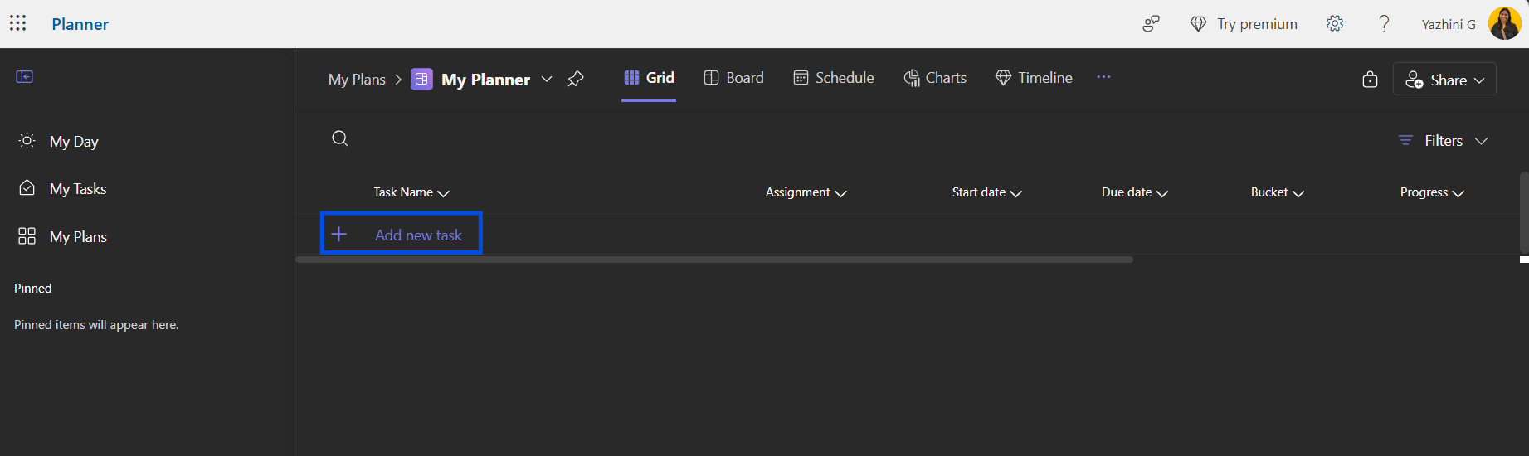Image resolution: width=1529 pixels, height=456 pixels.
Task: Click Add new task
Action: (x=402, y=235)
